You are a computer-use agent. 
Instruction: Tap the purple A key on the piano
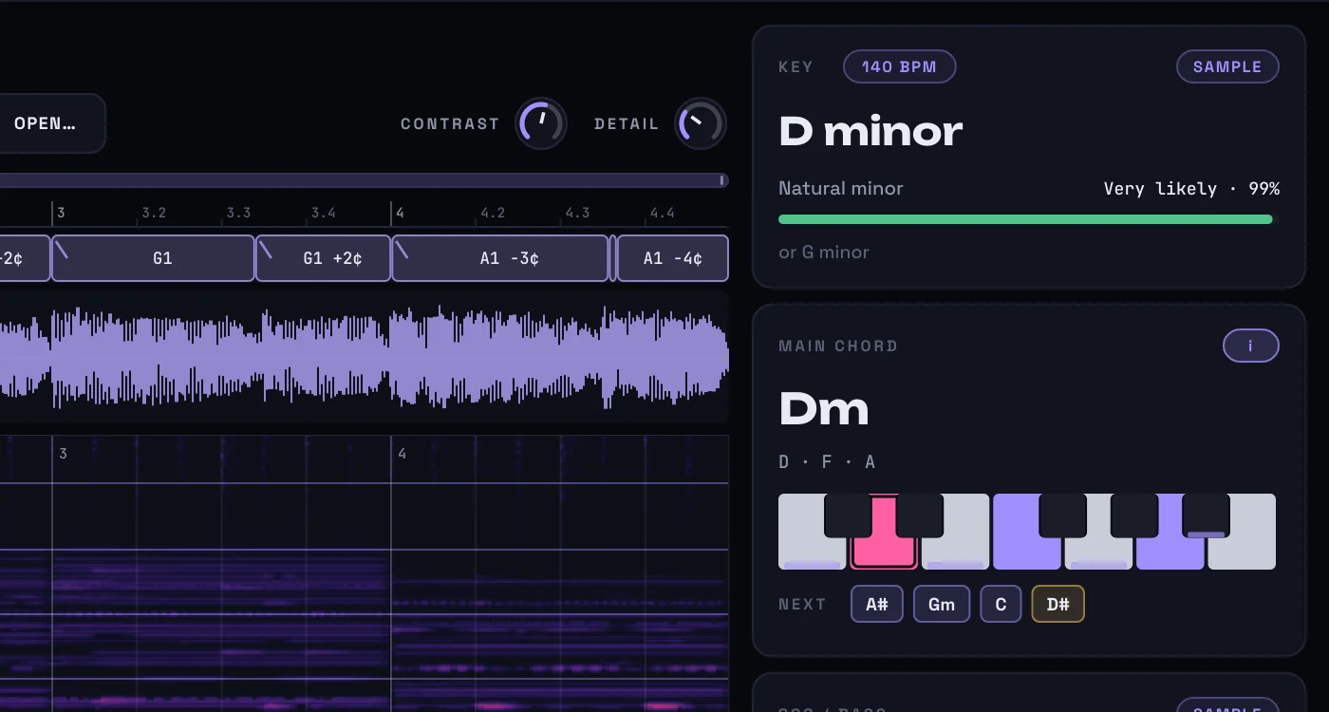[1170, 554]
